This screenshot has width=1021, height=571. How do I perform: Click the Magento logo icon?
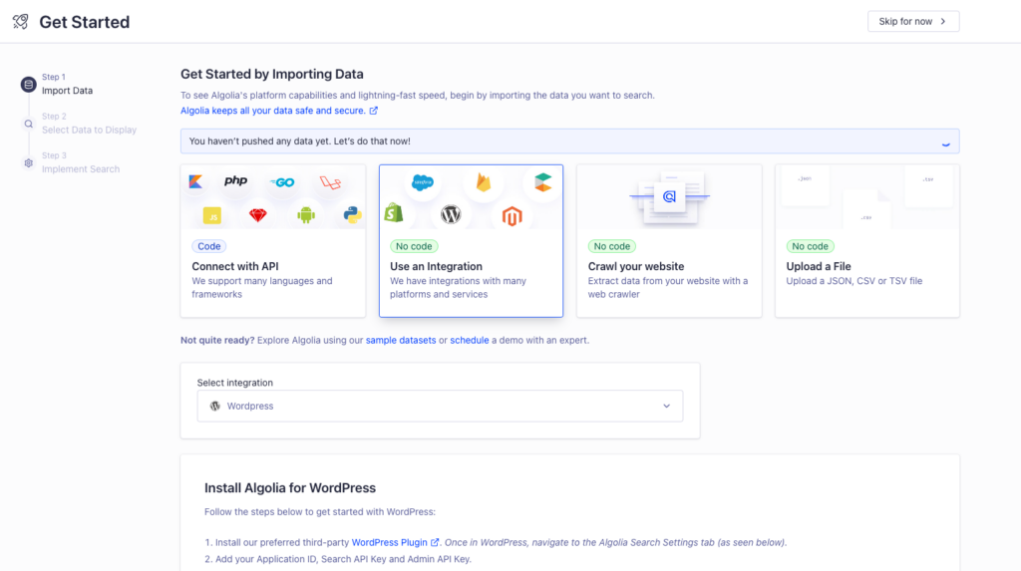click(511, 215)
